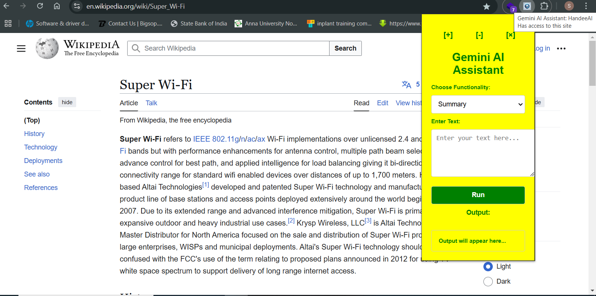Open Wikipedia main menu hamburger icon
This screenshot has height=296, width=596.
tap(21, 49)
